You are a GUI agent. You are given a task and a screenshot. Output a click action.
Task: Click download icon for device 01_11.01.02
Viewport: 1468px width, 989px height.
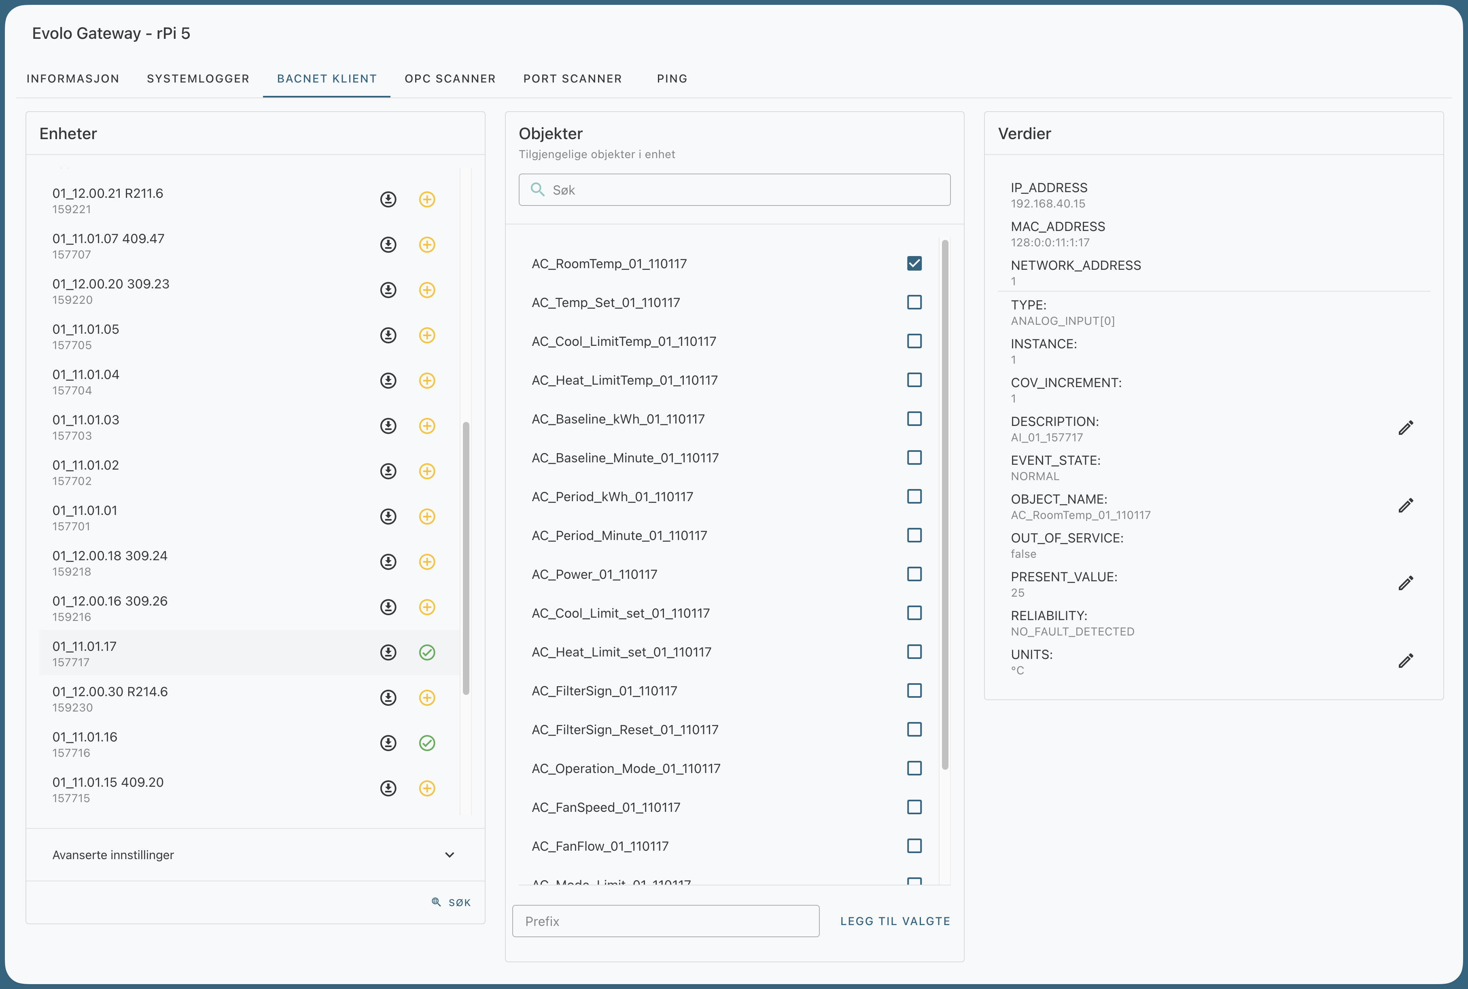tap(388, 471)
